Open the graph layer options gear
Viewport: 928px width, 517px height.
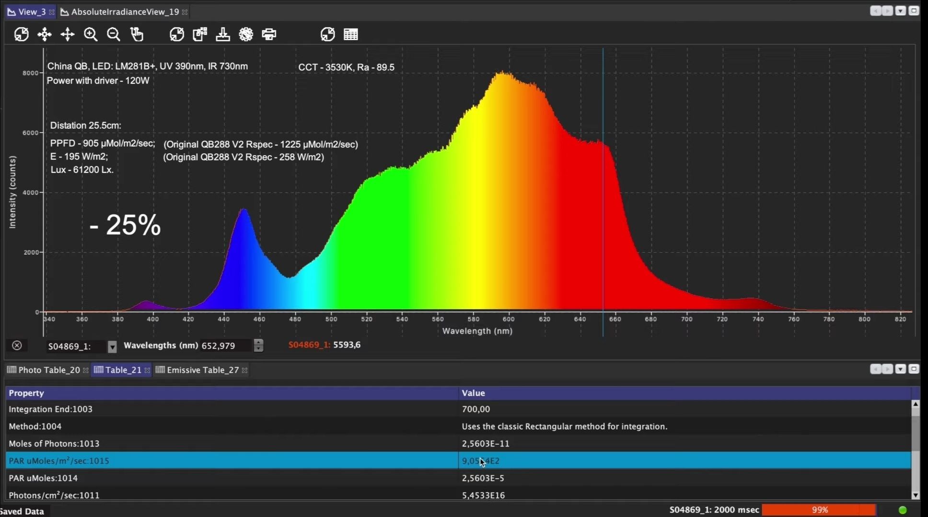(246, 34)
